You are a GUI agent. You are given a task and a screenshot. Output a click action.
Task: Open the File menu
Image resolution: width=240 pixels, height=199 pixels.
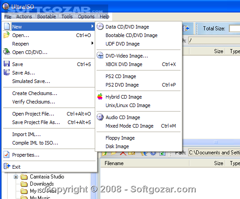pyautogui.click(x=8, y=17)
